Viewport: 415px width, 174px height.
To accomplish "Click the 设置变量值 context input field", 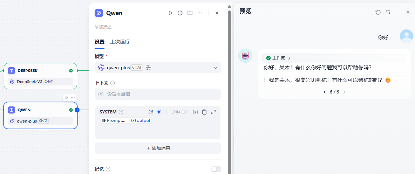I will (x=158, y=94).
